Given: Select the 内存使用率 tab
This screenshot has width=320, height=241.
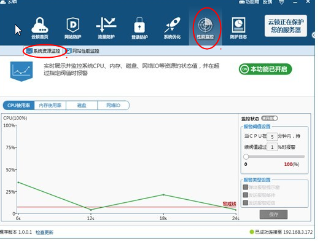Looking at the screenshot, I should (50, 105).
